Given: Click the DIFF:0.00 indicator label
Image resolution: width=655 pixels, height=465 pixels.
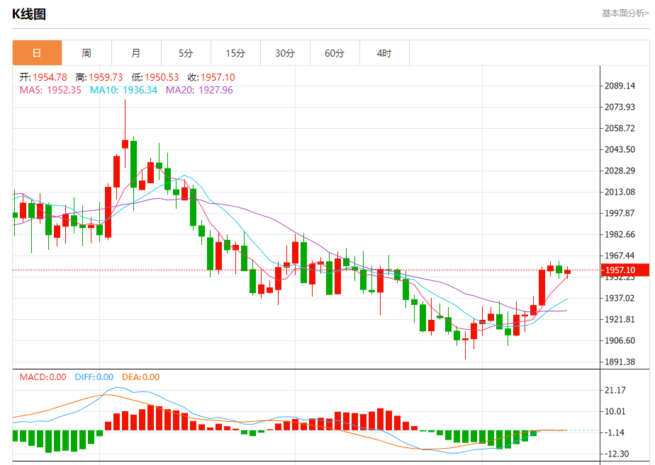Looking at the screenshot, I should pos(94,377).
